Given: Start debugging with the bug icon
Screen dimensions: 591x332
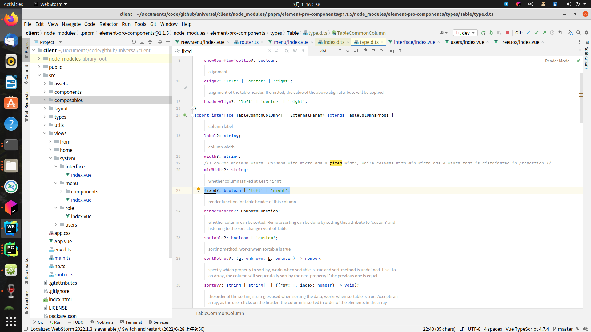Looking at the screenshot, I should pos(491,33).
